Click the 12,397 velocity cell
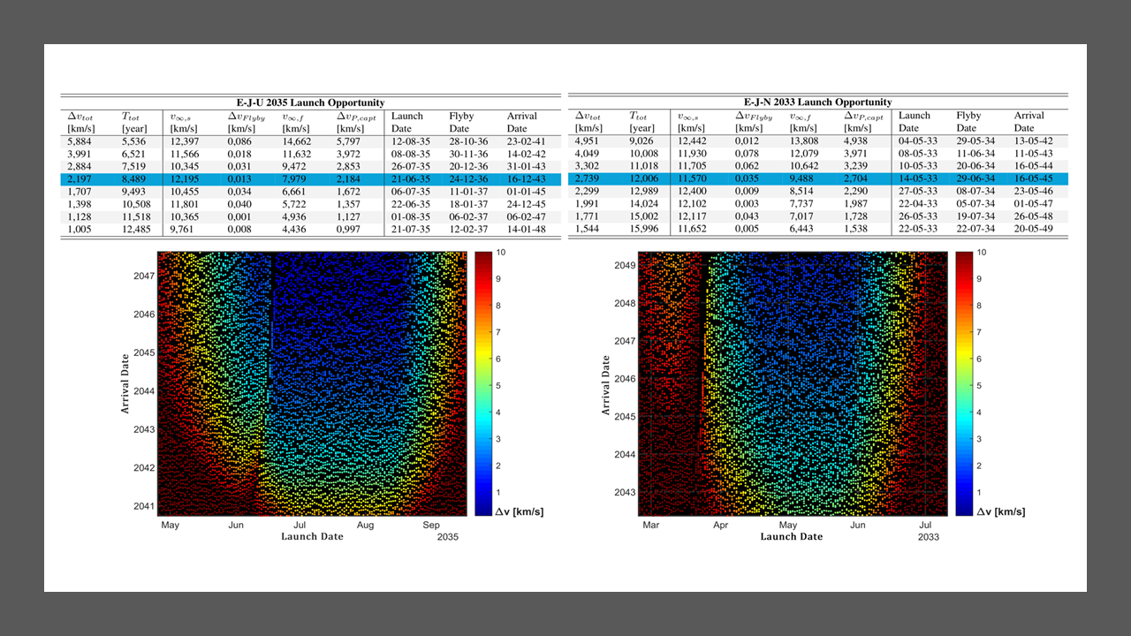 tap(186, 141)
